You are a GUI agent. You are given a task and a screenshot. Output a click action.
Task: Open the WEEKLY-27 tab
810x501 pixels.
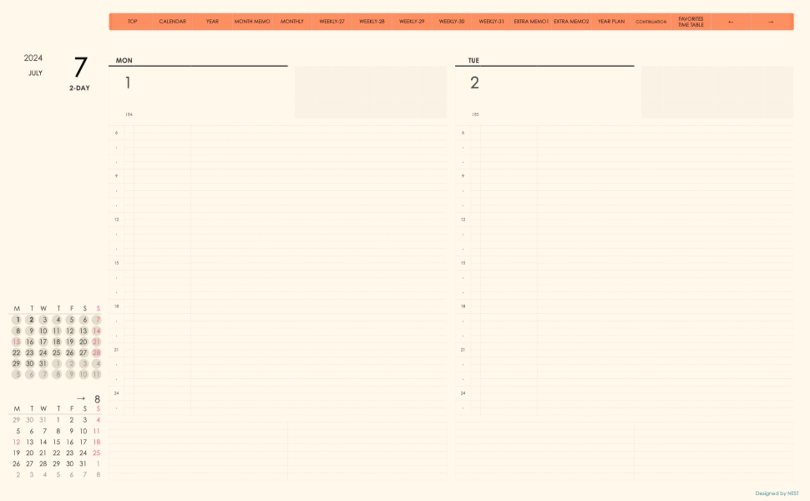tap(332, 22)
